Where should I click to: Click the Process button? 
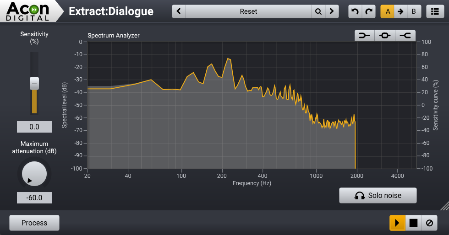[34, 223]
